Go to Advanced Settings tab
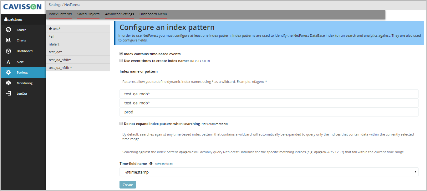The height and width of the screenshot is (191, 427). [x=119, y=14]
